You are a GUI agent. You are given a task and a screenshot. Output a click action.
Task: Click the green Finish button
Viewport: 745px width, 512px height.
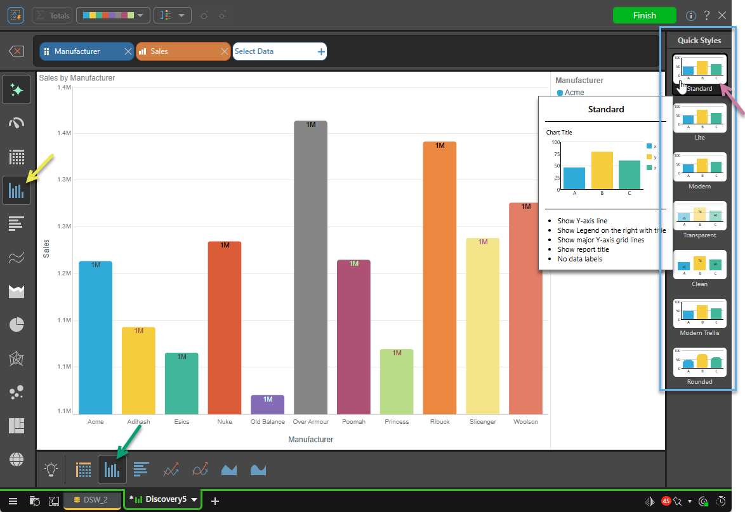pos(644,15)
